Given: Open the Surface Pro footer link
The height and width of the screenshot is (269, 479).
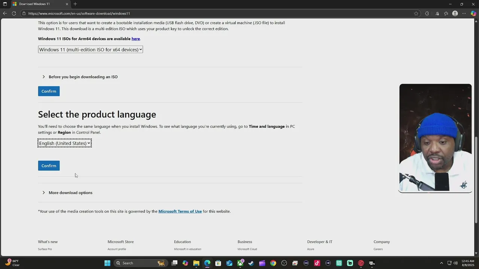Looking at the screenshot, I should [x=45, y=249].
